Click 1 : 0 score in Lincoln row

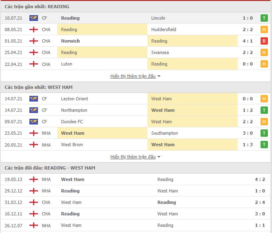247,18
